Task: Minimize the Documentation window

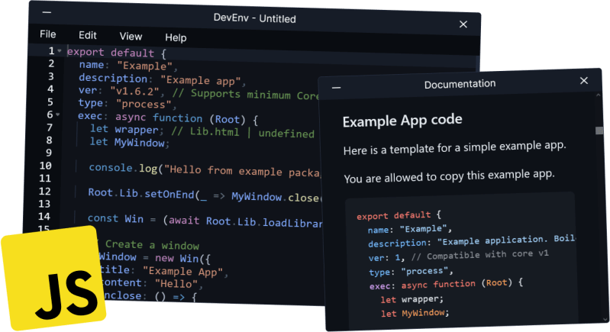Action: pos(336,88)
